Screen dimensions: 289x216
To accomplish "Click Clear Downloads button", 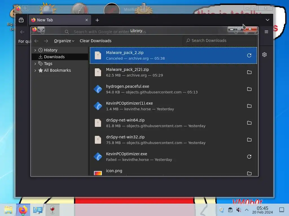I will (x=95, y=41).
